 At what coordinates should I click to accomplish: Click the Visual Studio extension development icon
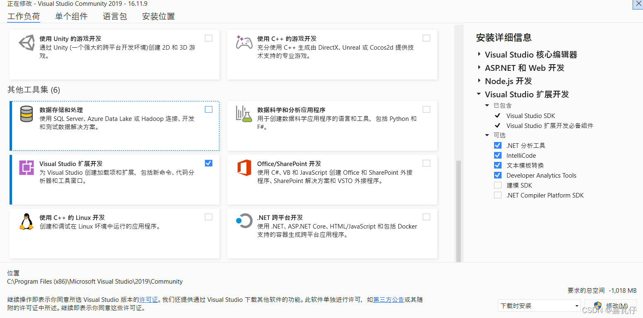(27, 168)
